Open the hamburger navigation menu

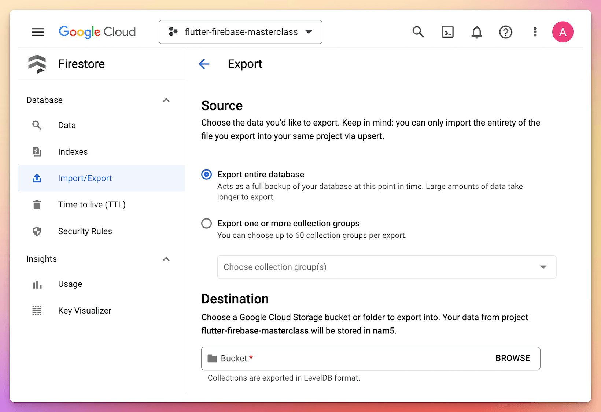coord(38,32)
